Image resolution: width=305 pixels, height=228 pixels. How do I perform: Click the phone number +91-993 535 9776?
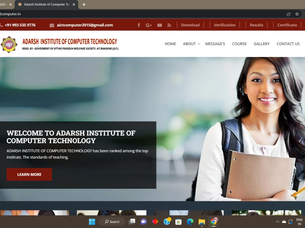[20, 25]
